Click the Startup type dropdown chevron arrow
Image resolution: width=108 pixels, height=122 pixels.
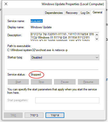(97, 58)
